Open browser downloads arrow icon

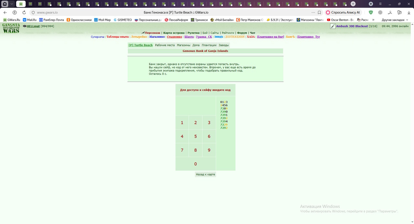tap(409, 12)
